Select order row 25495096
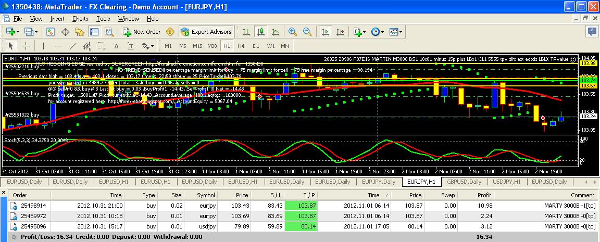This screenshot has width=600, height=242. (304, 226)
